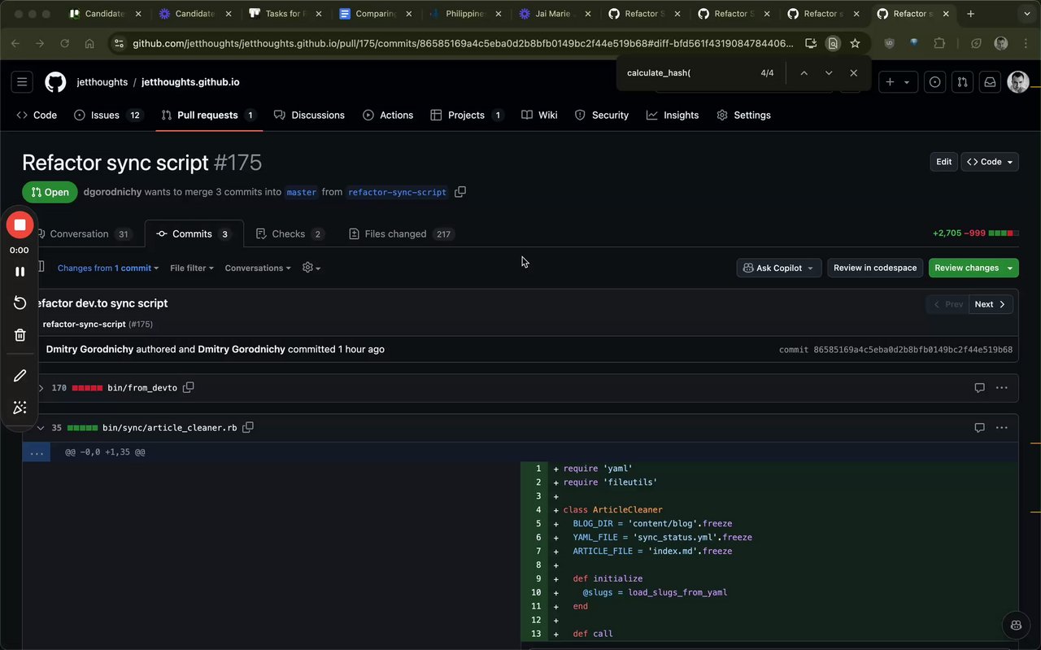Copy the refactor-sync-script branch name

tap(460, 192)
